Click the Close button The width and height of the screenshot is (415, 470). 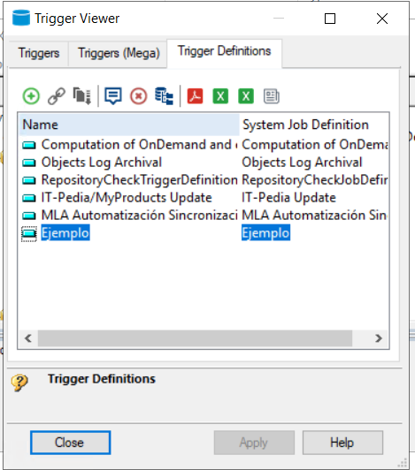tap(70, 443)
